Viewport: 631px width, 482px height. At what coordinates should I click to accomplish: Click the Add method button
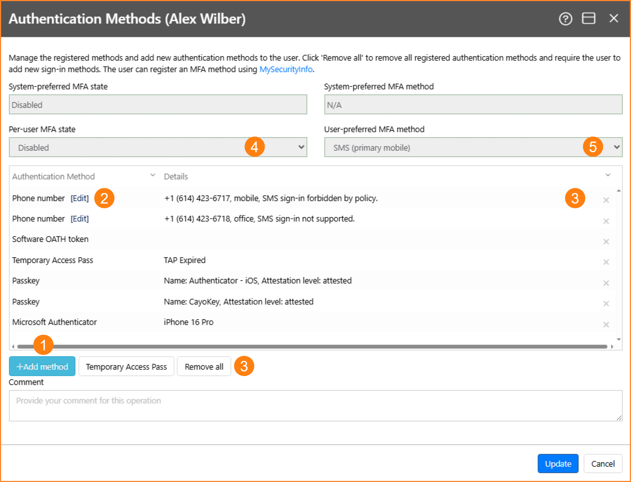tap(42, 366)
